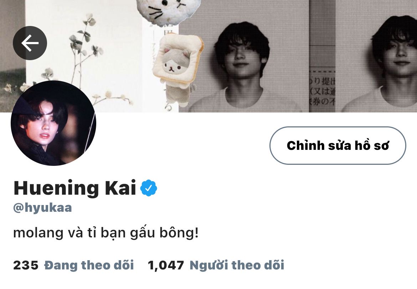Viewport: 417px width, 289px height.
Task: Open the circular profile avatar photo
Action: 53,123
